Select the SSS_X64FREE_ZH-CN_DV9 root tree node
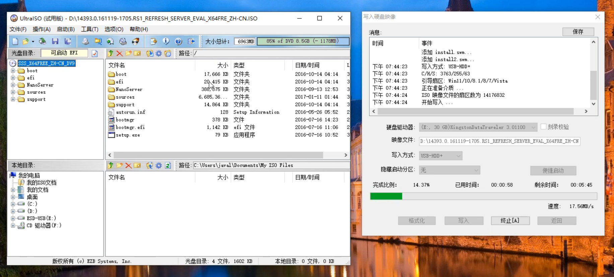This screenshot has height=277, width=614. point(46,63)
